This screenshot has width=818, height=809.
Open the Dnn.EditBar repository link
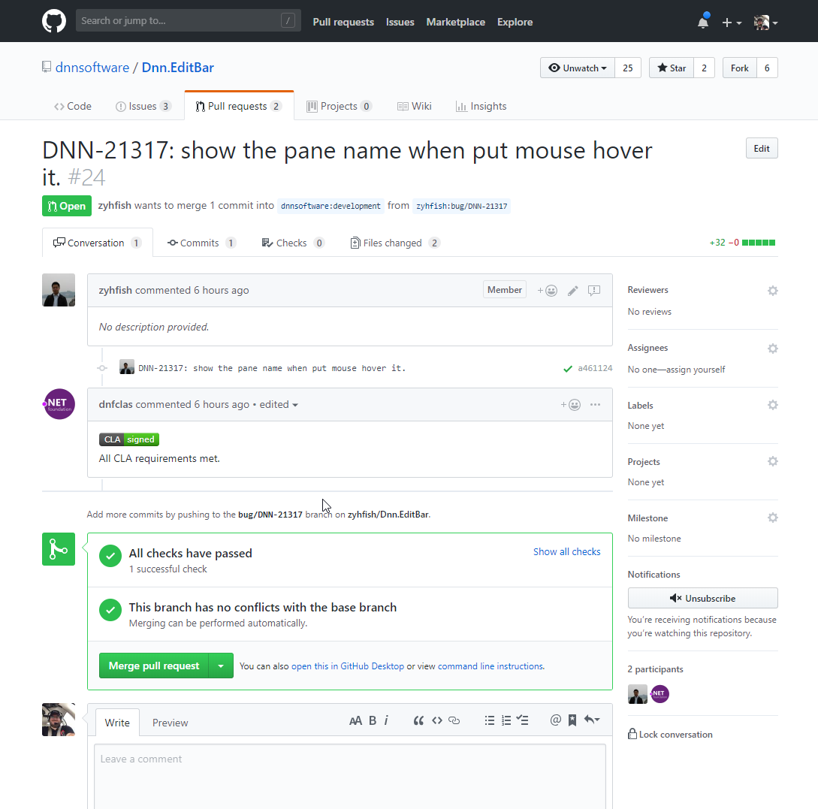click(178, 68)
